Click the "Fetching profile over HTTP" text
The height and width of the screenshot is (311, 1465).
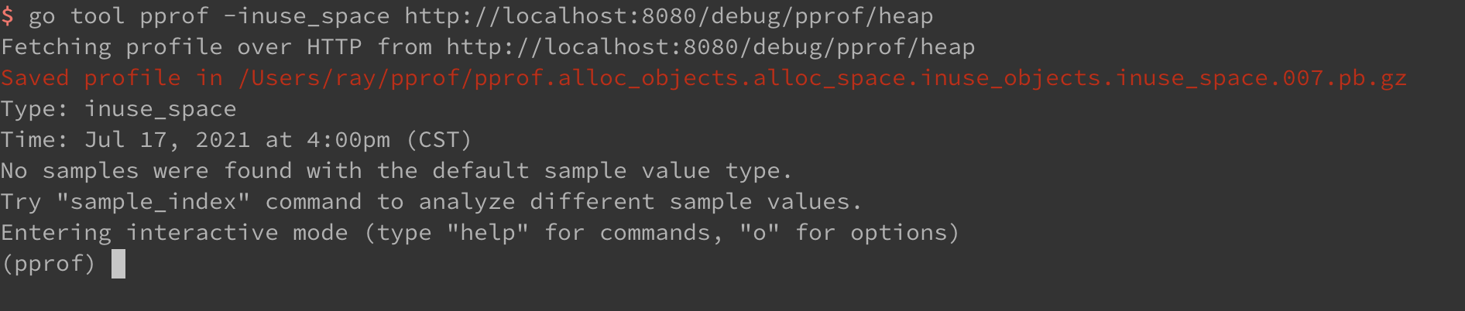click(181, 47)
